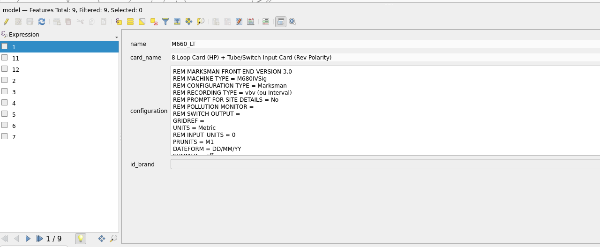This screenshot has width=600, height=247.
Task: Click the add feature icon
Action: [57, 22]
